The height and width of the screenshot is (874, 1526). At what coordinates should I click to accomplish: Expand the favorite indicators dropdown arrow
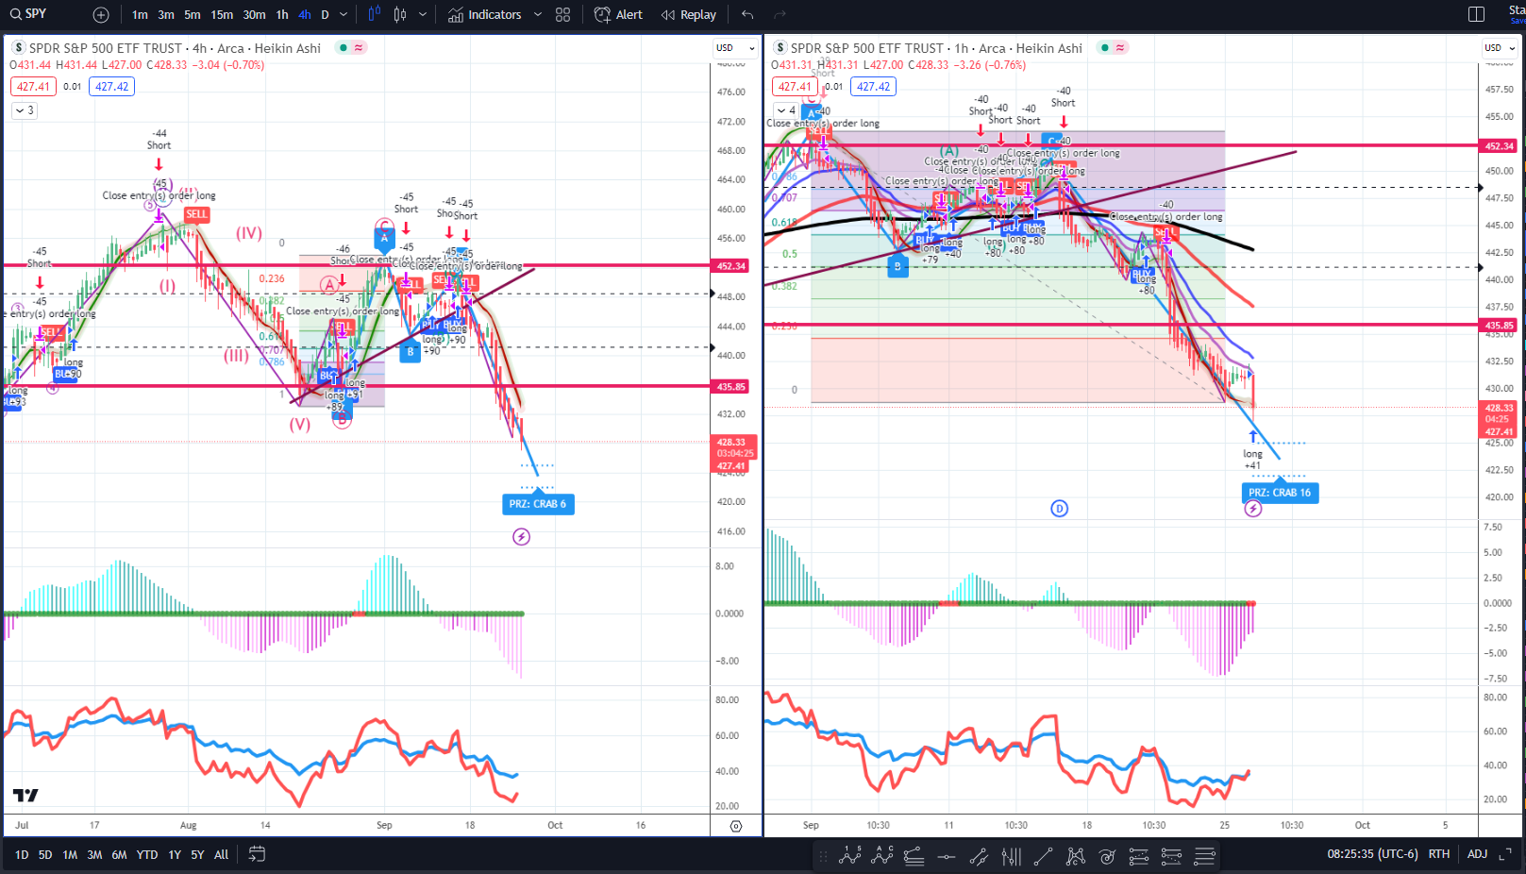pos(538,15)
